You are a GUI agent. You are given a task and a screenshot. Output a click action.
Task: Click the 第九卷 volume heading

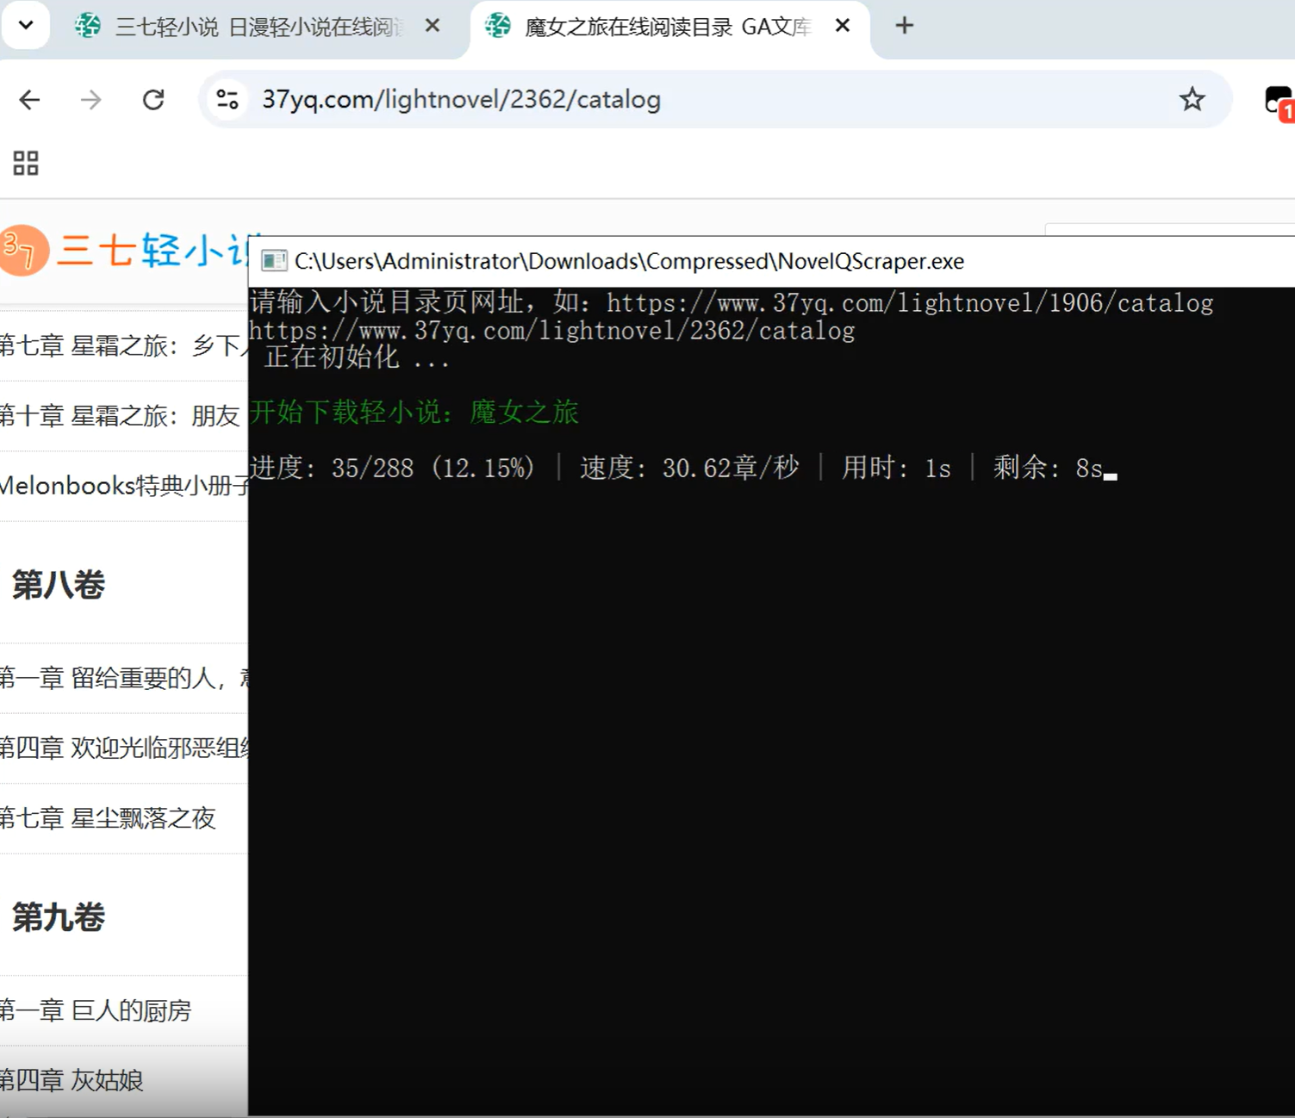[59, 917]
